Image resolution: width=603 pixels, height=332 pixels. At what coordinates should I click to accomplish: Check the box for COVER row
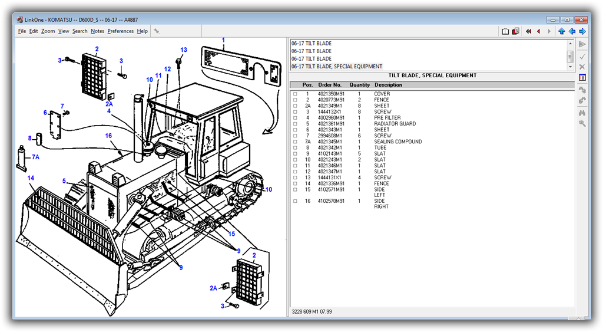click(295, 94)
